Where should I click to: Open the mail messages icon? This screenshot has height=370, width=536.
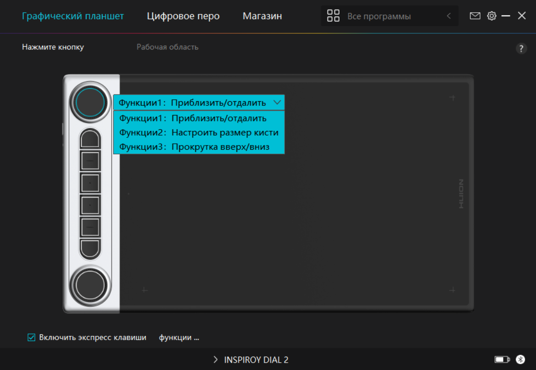(x=475, y=16)
